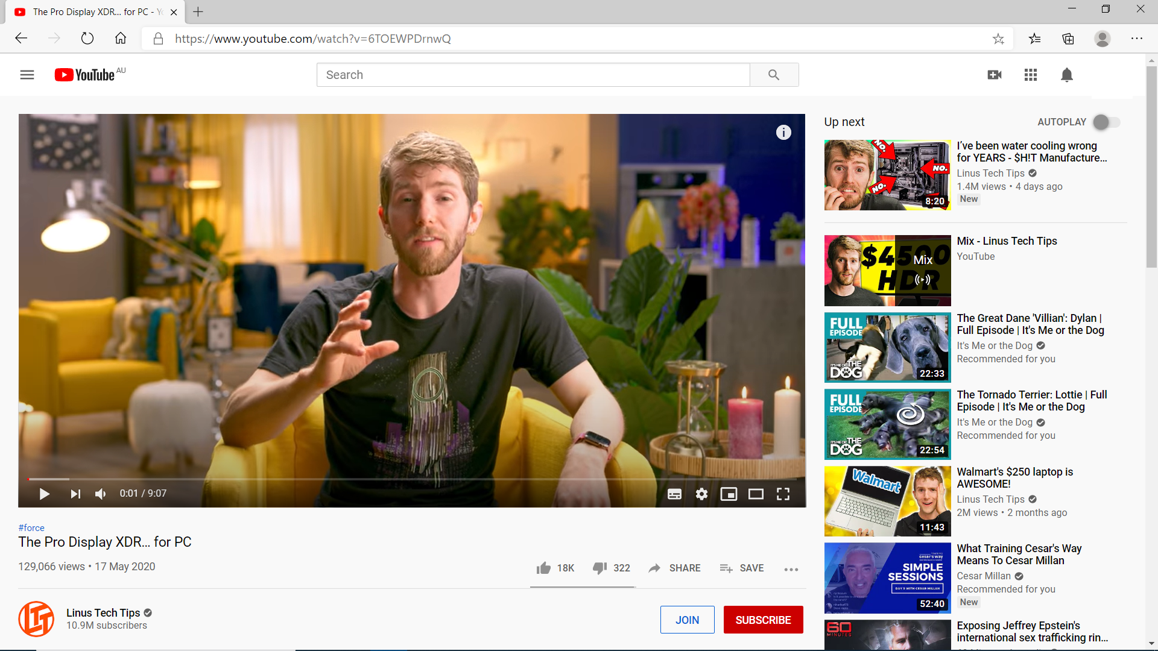1158x651 pixels.
Task: Open the Mix - Linus Tech Tips playlist
Action: coord(1007,241)
